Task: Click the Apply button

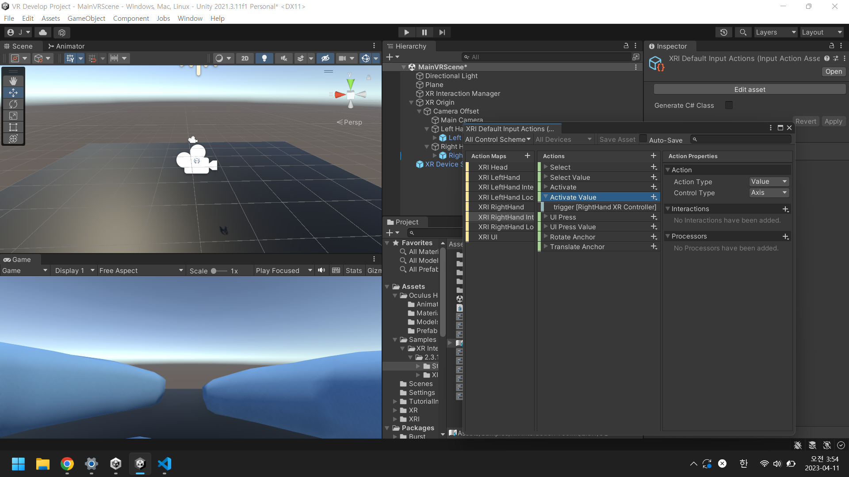Action: pyautogui.click(x=833, y=121)
